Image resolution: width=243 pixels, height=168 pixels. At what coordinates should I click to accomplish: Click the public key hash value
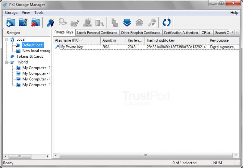(176, 47)
